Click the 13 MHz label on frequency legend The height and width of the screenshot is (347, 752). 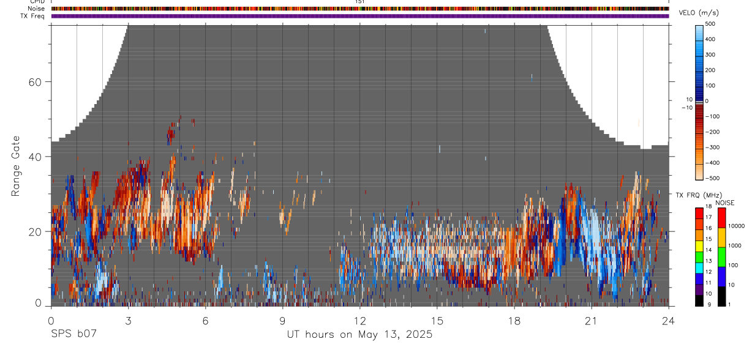click(709, 261)
